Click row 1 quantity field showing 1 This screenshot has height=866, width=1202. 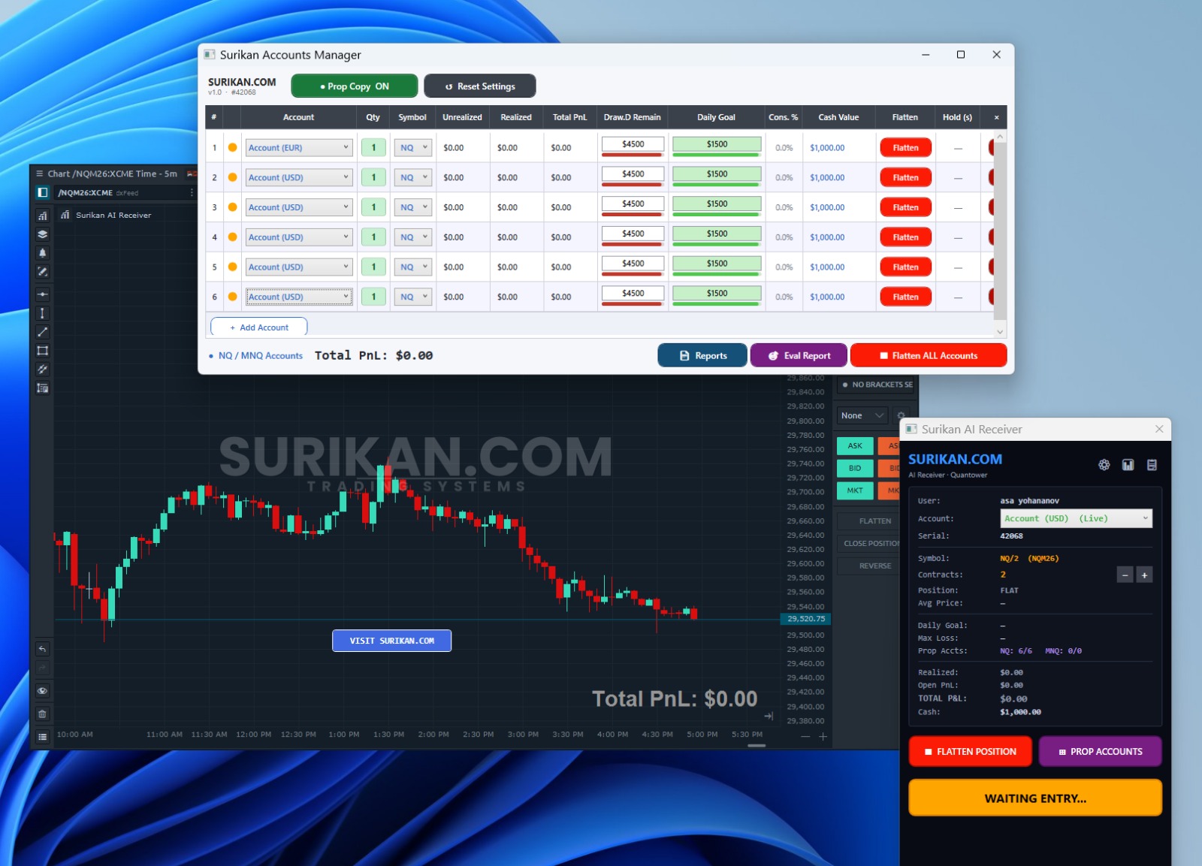(x=373, y=148)
